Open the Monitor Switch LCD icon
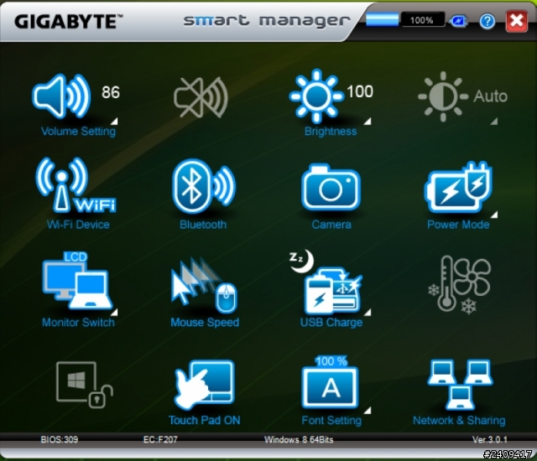 (x=77, y=281)
